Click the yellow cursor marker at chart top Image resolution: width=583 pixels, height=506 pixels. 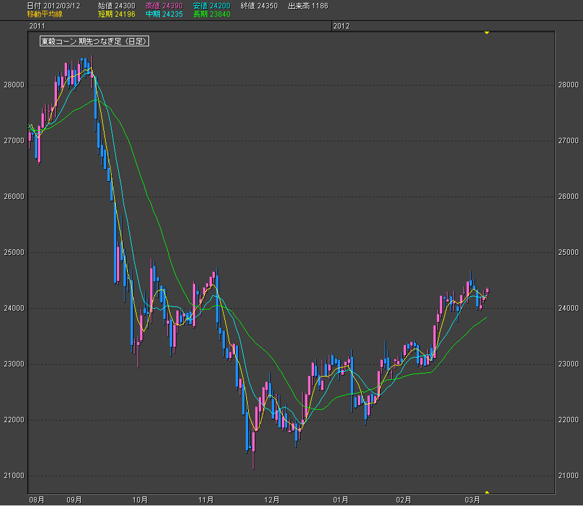487,33
